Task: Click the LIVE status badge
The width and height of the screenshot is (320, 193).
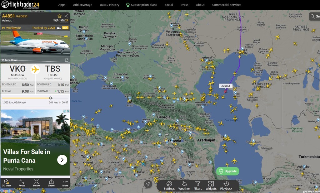Action: pos(65,28)
